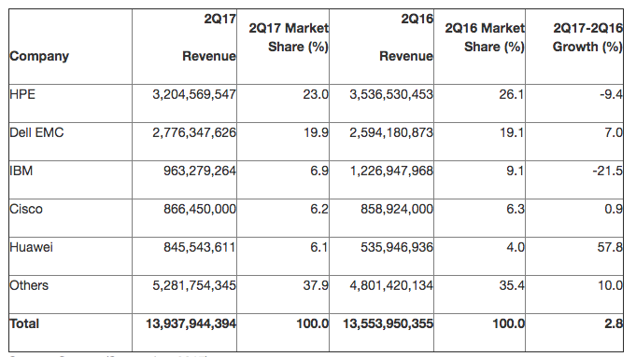Click the 2Q16 Market Share (%) header
Screen dimensions: 636x357
pos(485,37)
